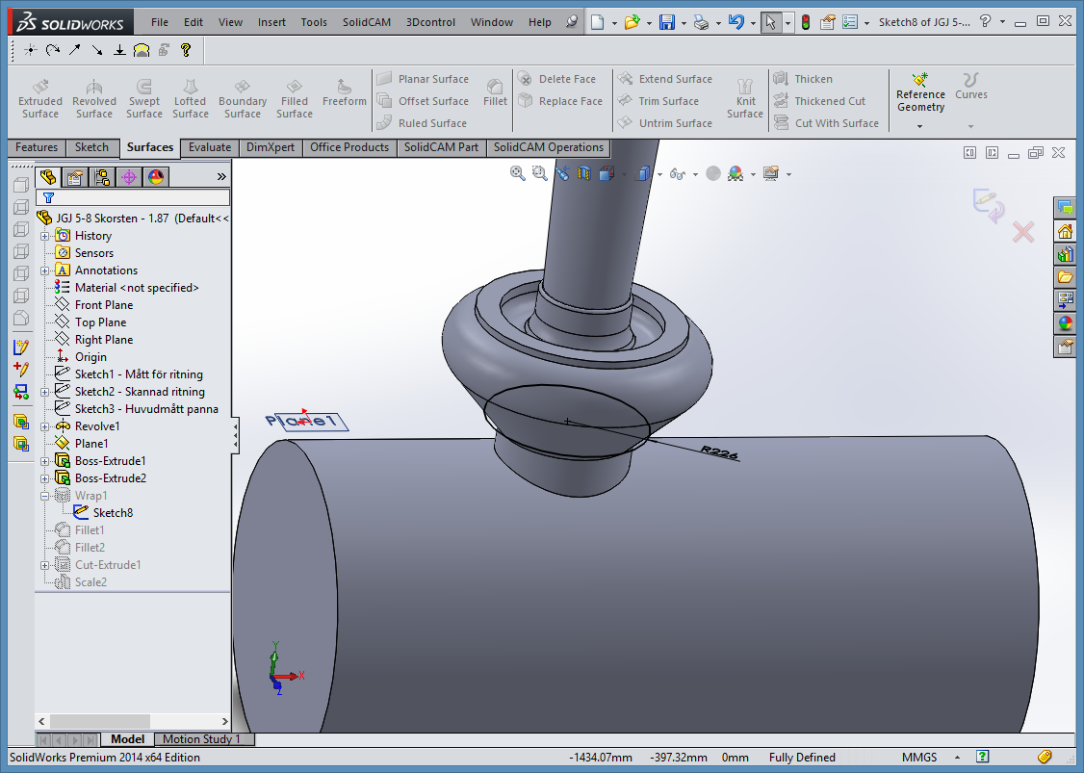This screenshot has width=1084, height=773.
Task: Click the Rebuild traffic light icon
Action: coord(806,22)
